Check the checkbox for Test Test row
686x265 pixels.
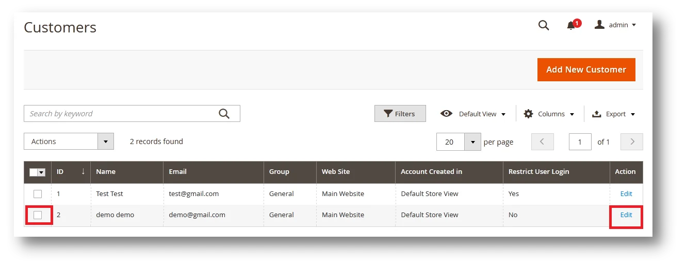[x=38, y=194]
